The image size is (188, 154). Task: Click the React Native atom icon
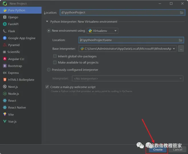(x=5, y=108)
